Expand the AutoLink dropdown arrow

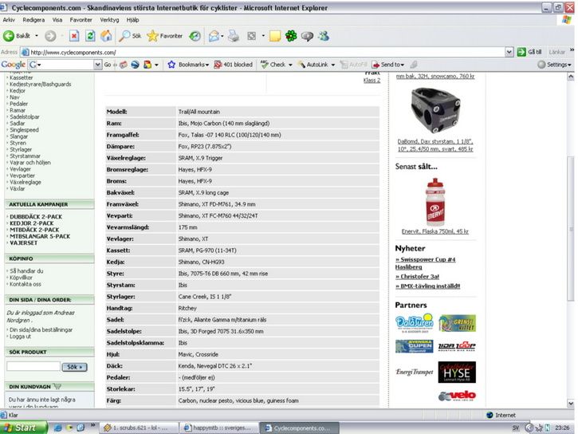coord(333,65)
